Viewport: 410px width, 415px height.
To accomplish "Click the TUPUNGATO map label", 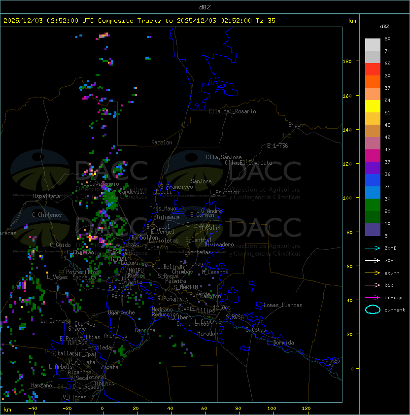I will tap(80, 343).
